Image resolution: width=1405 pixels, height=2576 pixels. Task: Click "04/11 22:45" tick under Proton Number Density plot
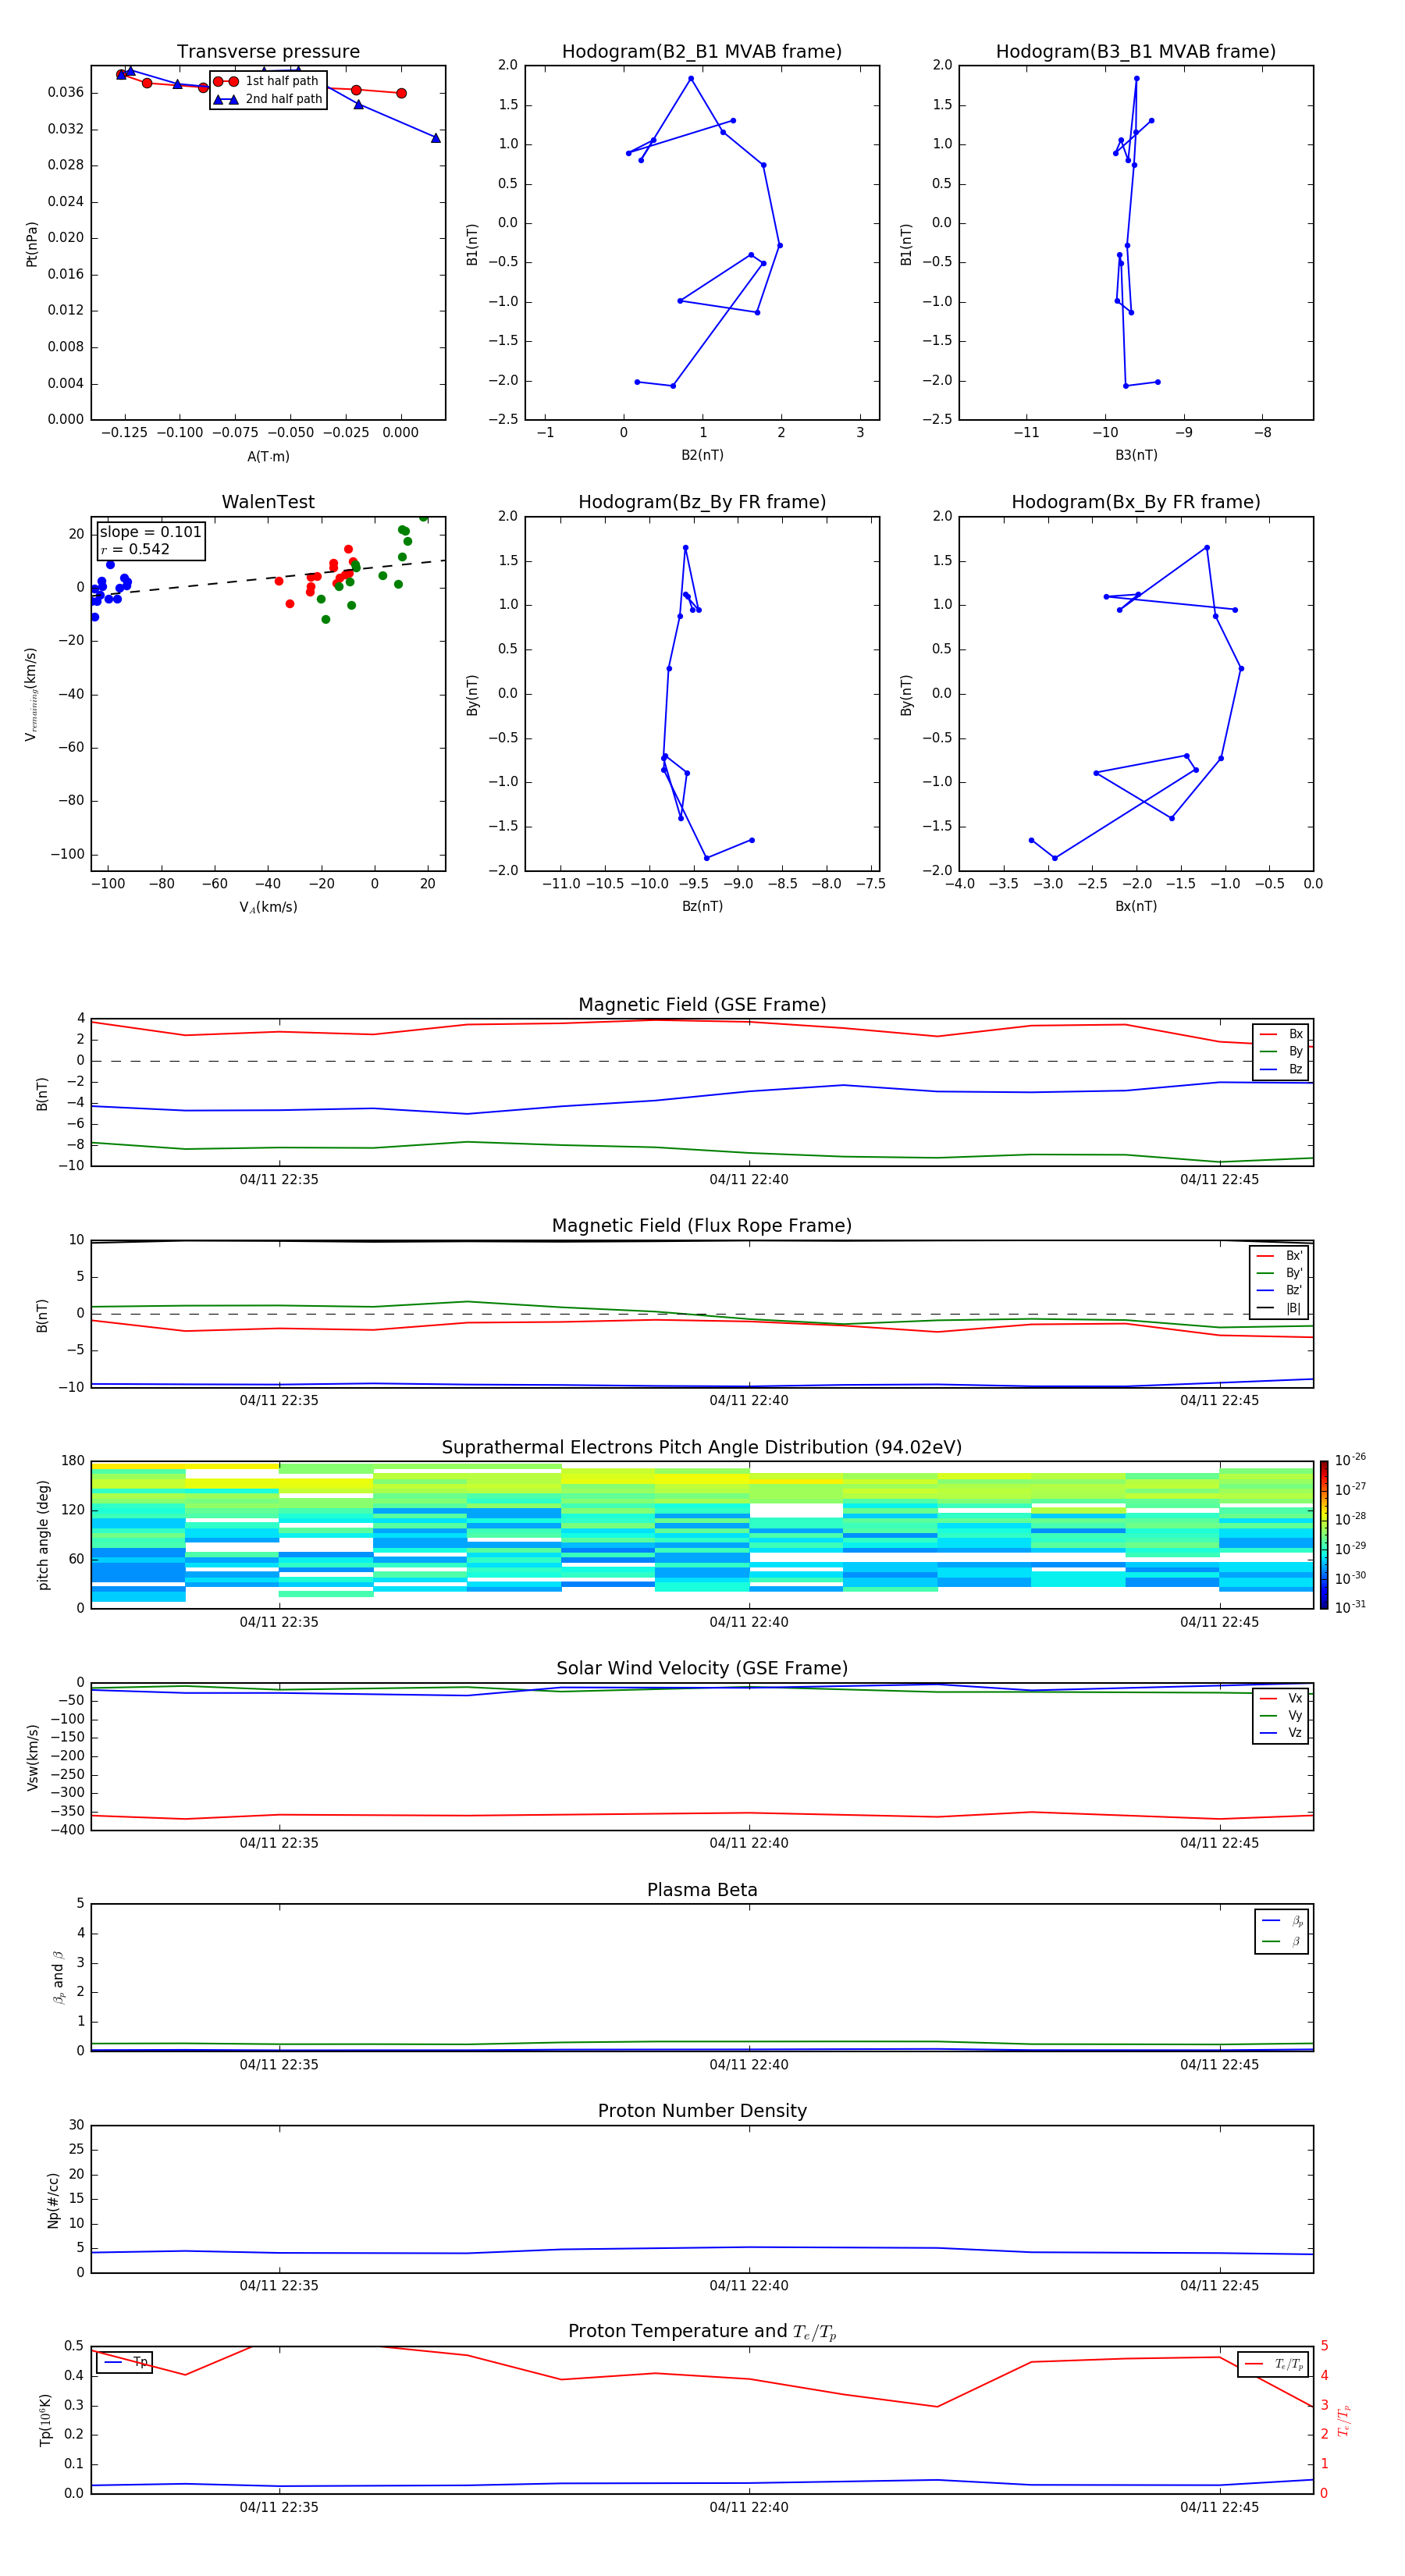click(1219, 2286)
